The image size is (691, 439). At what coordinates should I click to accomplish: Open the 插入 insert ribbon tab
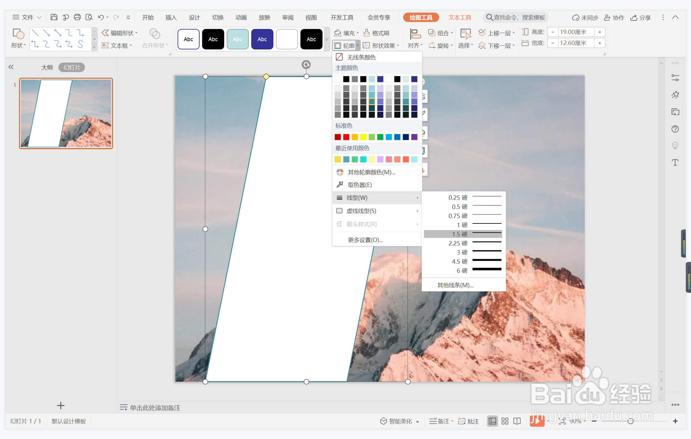tap(171, 17)
